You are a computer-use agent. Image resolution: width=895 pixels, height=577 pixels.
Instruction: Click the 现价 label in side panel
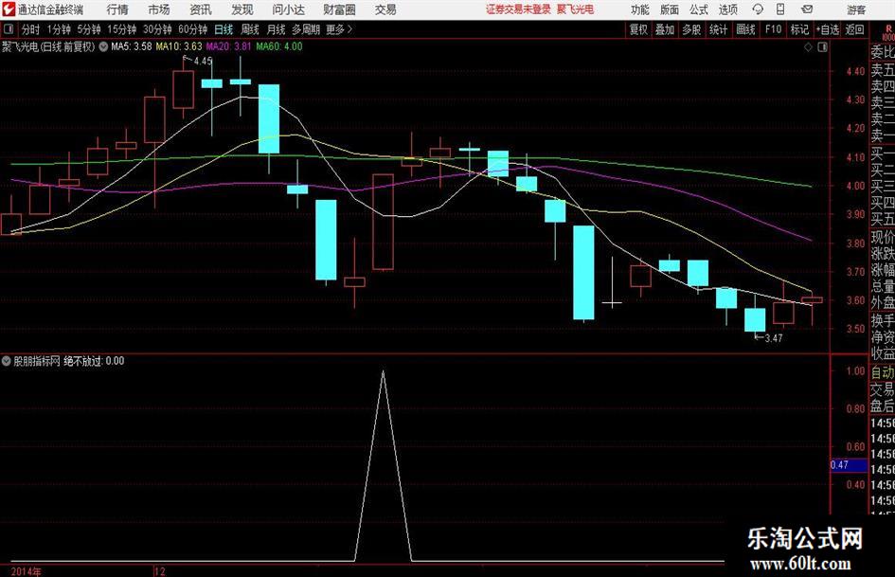[883, 237]
